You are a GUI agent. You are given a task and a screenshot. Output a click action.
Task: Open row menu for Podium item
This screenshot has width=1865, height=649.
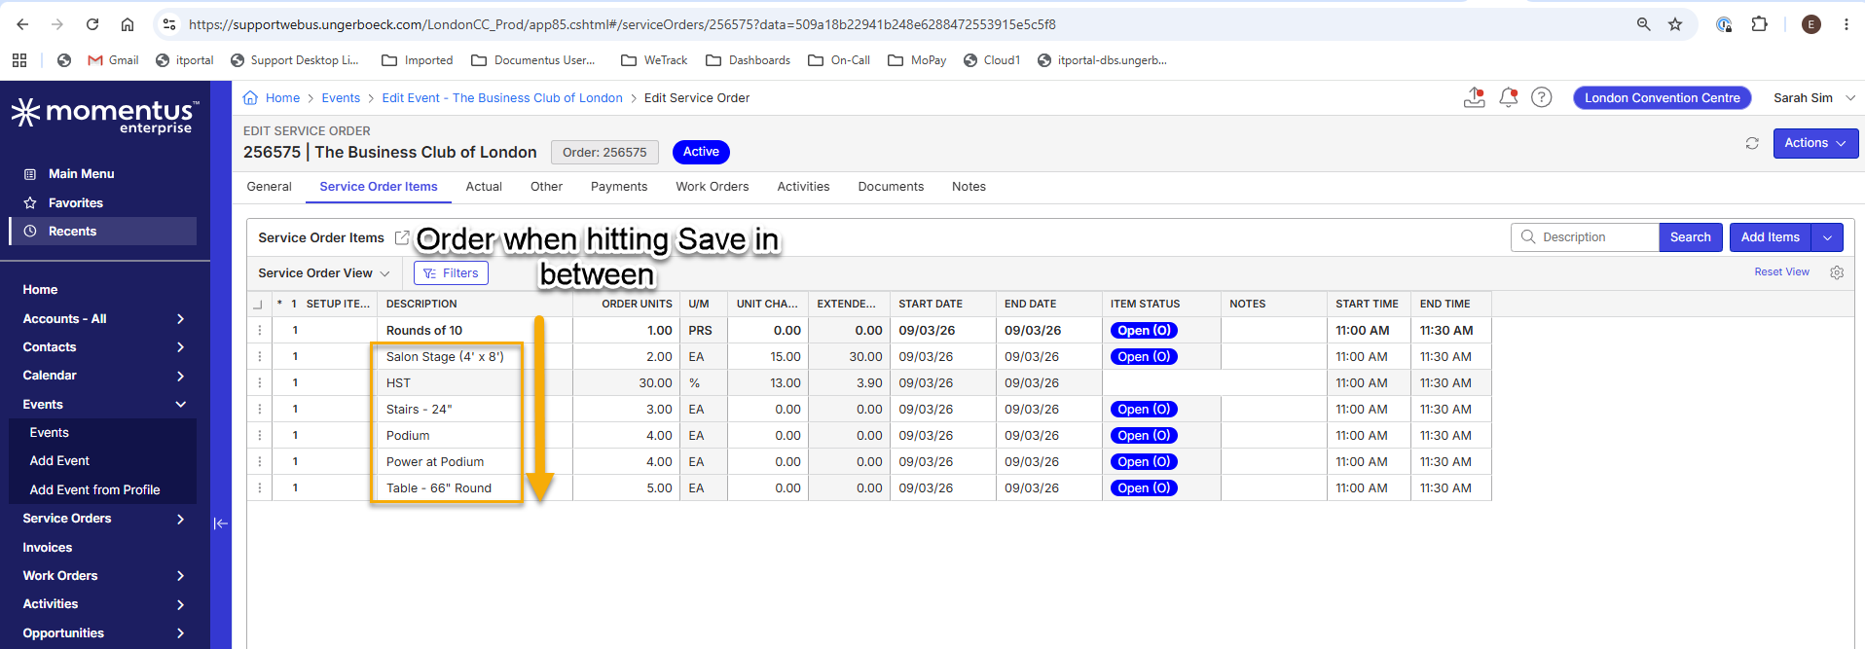click(260, 436)
